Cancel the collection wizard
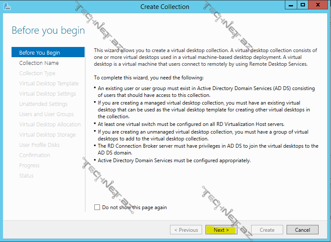 302,230
